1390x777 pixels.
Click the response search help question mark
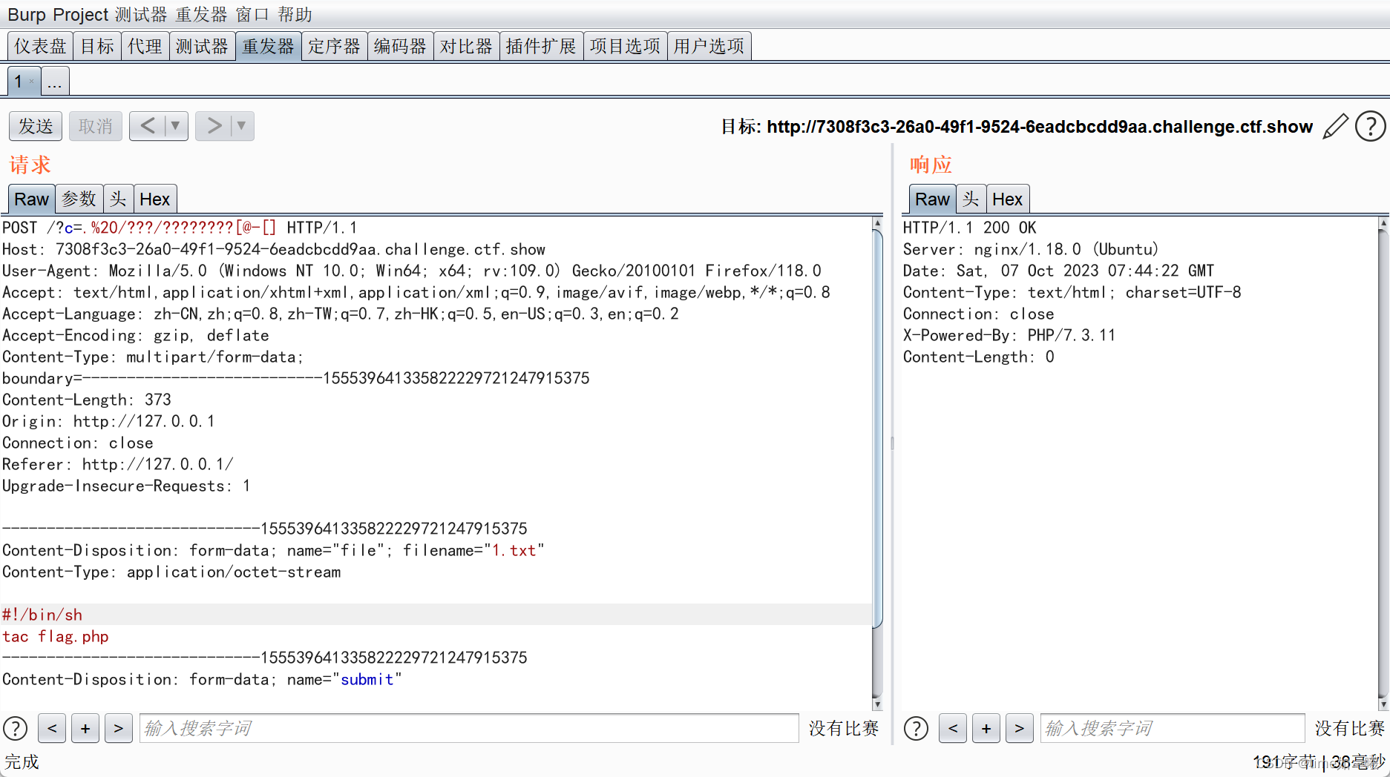tap(916, 728)
